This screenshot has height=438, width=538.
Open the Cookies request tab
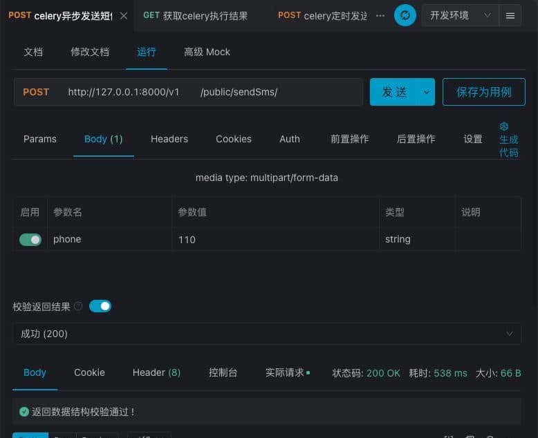pos(234,139)
